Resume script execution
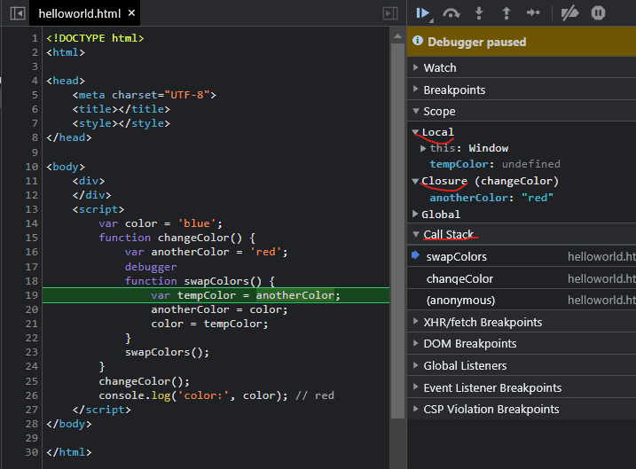636x469 pixels. [423, 12]
